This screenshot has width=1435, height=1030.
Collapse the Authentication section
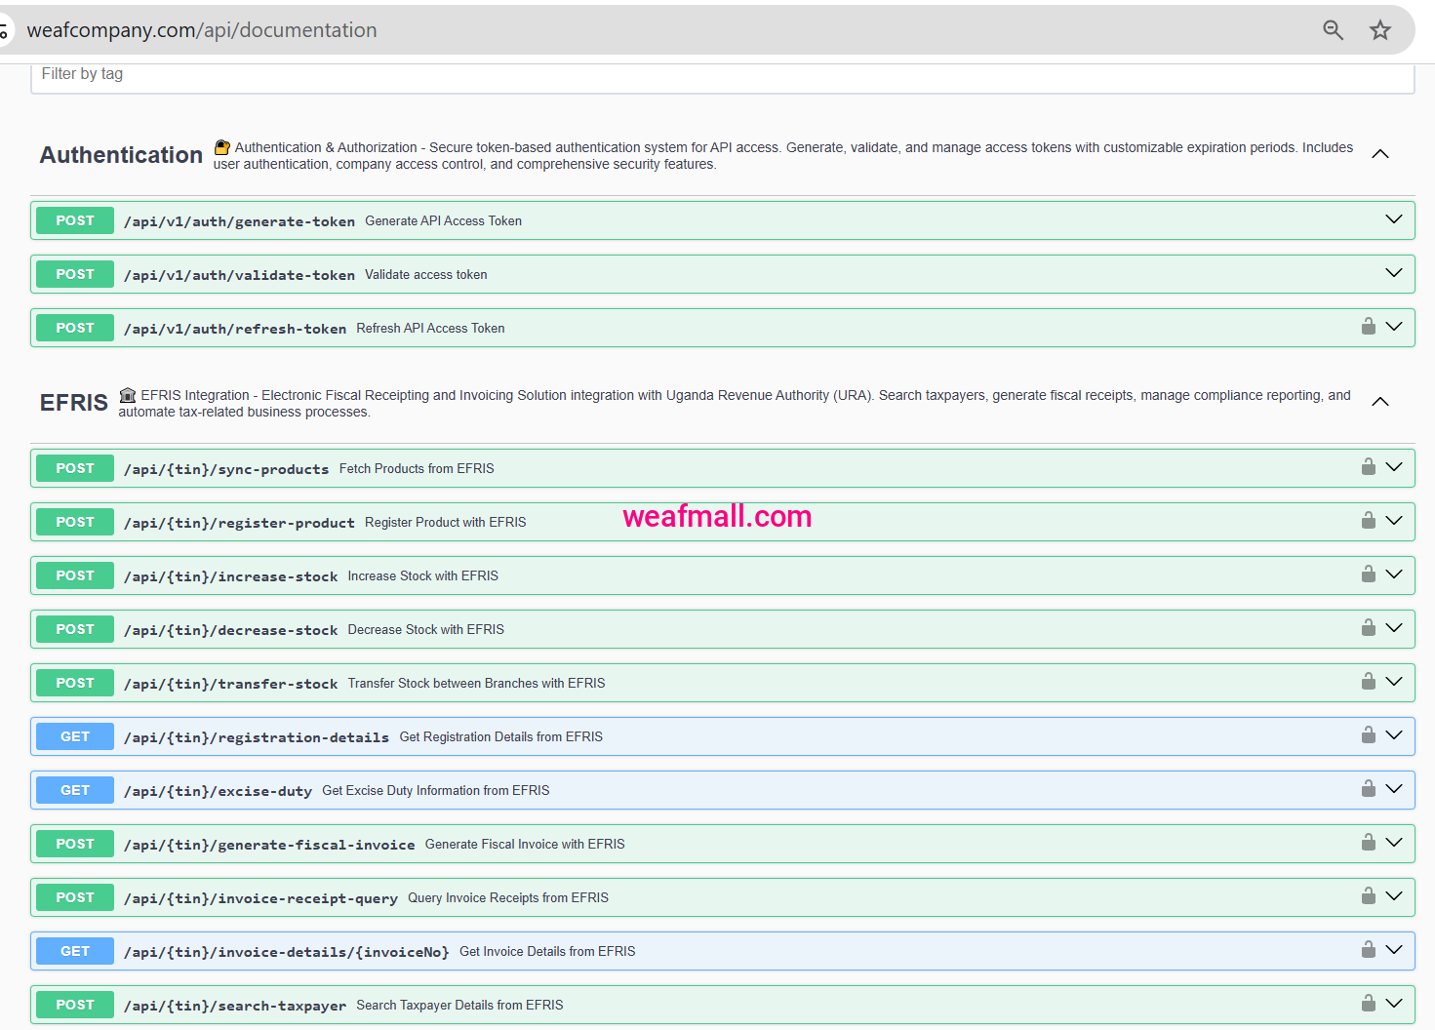coord(1379,153)
